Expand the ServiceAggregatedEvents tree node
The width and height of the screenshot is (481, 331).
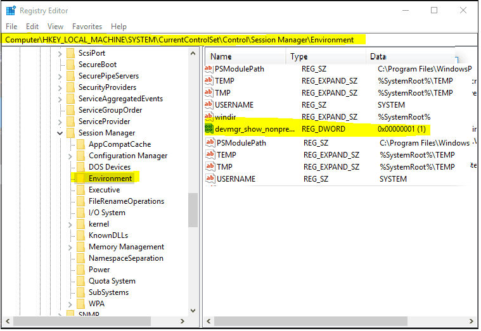pyautogui.click(x=60, y=99)
